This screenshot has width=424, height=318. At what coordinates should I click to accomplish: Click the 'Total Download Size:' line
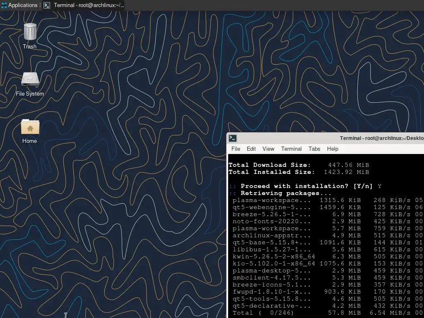[299, 165]
